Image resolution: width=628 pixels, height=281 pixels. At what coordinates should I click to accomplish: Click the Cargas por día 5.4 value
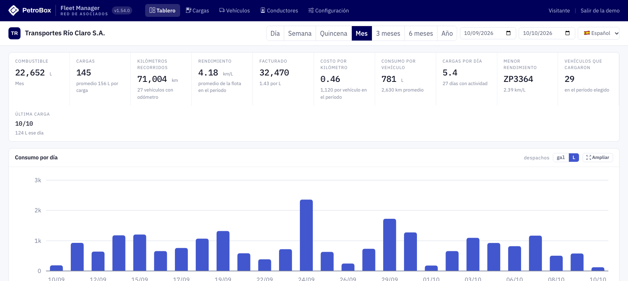click(x=450, y=73)
